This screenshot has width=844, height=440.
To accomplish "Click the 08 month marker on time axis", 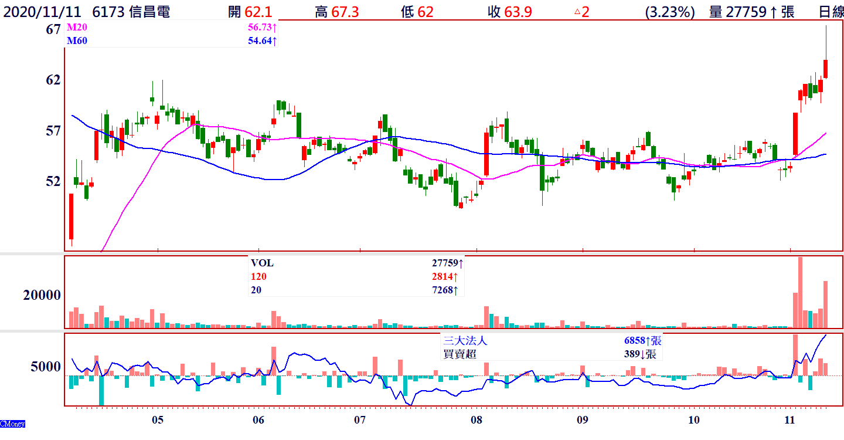I will coord(477,420).
